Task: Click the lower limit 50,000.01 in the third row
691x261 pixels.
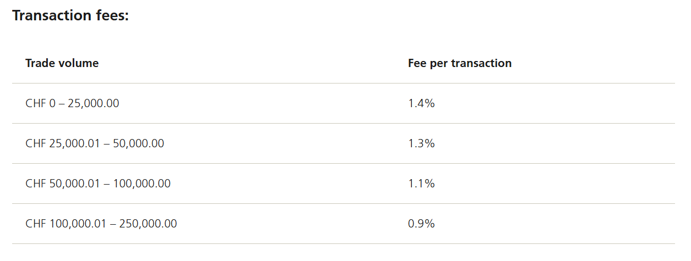Action: [75, 184]
